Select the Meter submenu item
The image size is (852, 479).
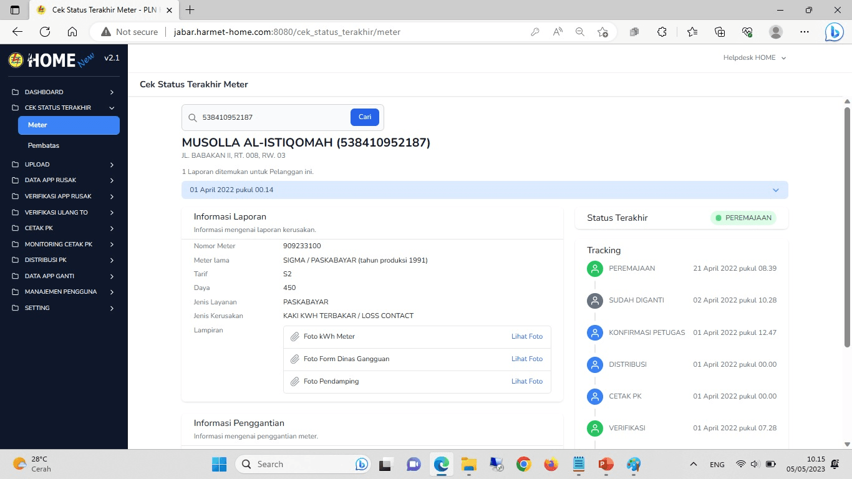tap(69, 125)
